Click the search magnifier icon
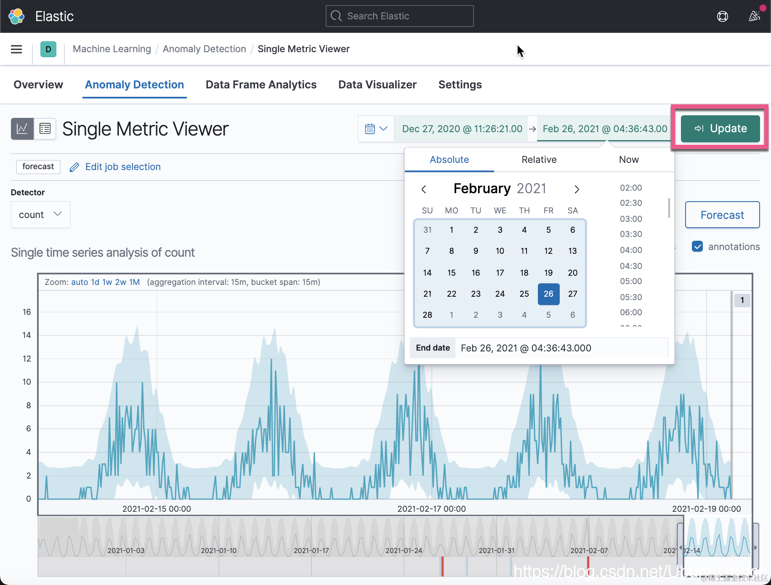The image size is (771, 585). pyautogui.click(x=336, y=16)
